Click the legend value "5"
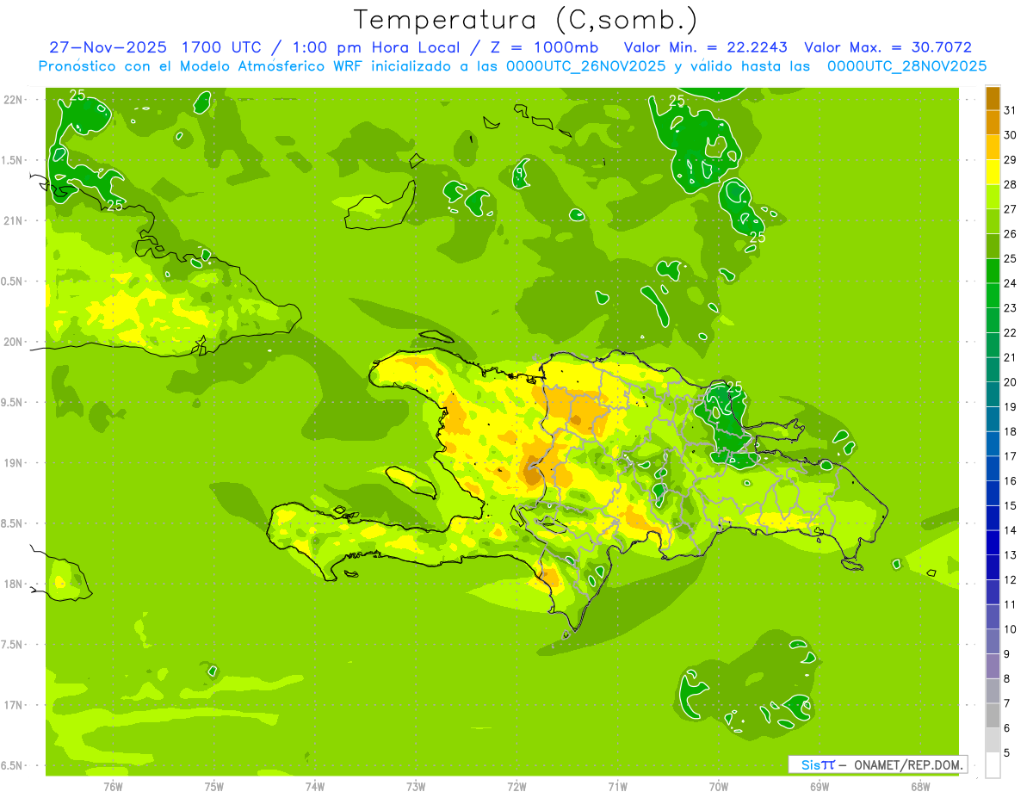The image size is (1033, 798). (1007, 752)
